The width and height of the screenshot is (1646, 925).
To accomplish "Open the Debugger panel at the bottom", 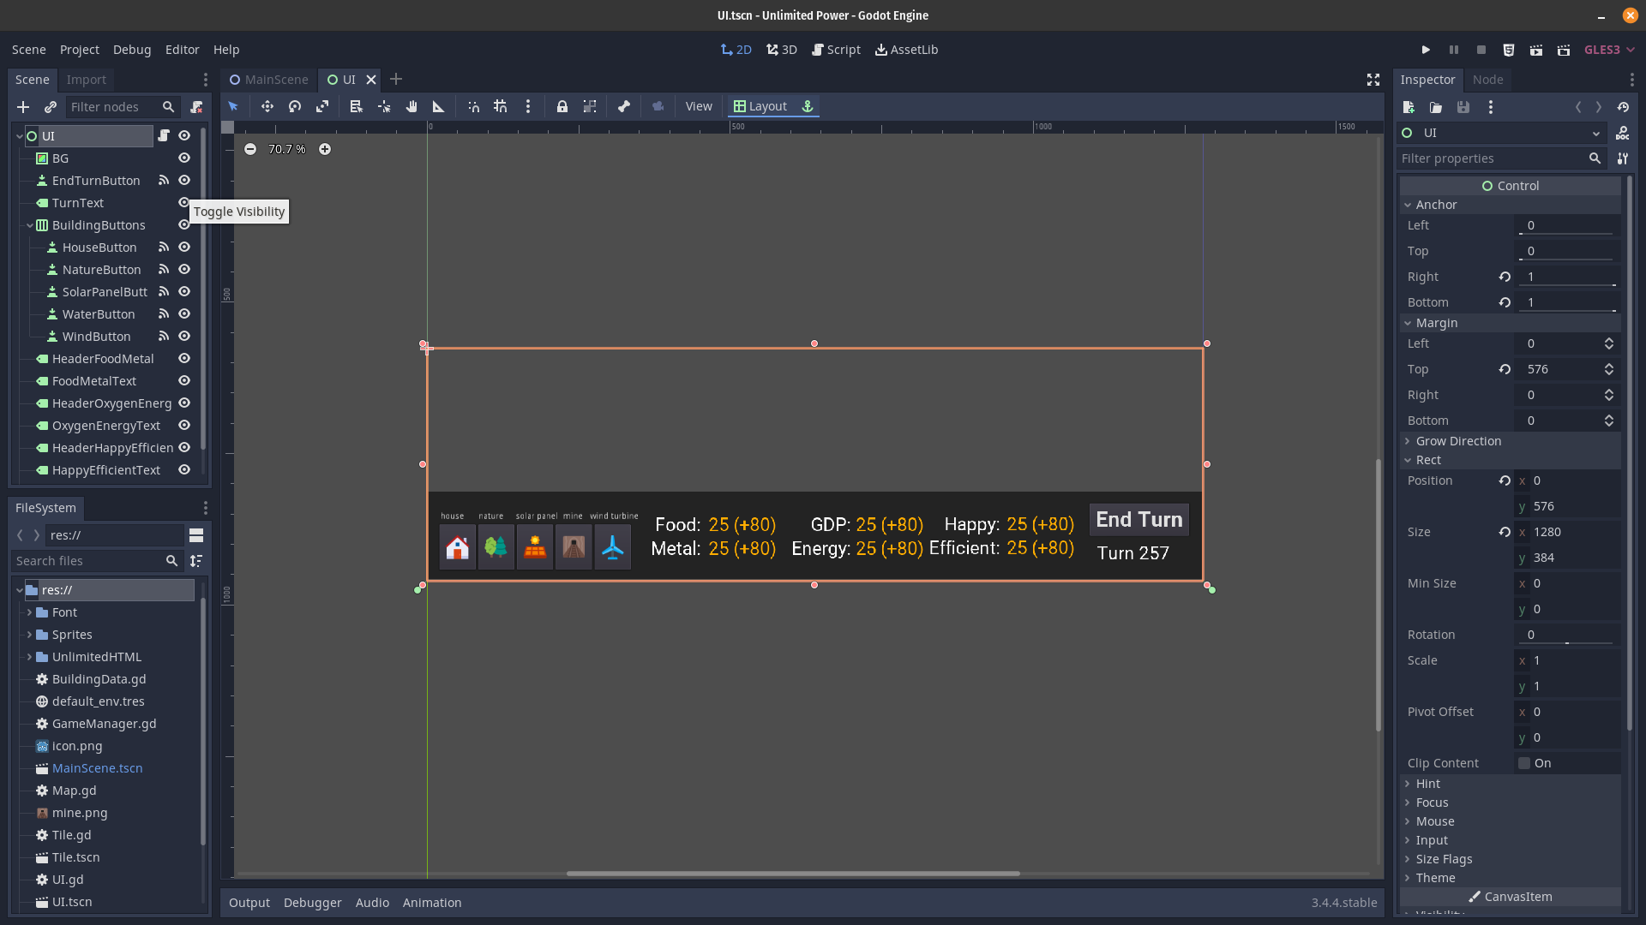I will point(312,902).
